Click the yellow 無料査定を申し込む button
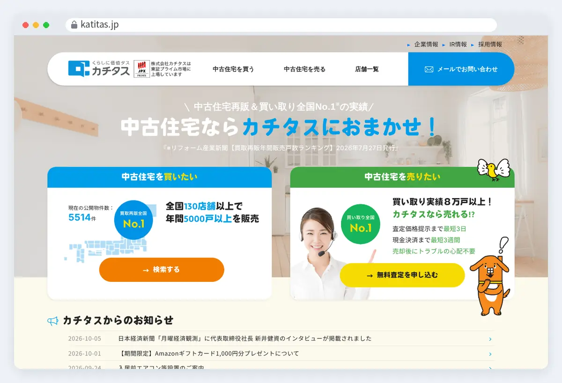 point(402,275)
